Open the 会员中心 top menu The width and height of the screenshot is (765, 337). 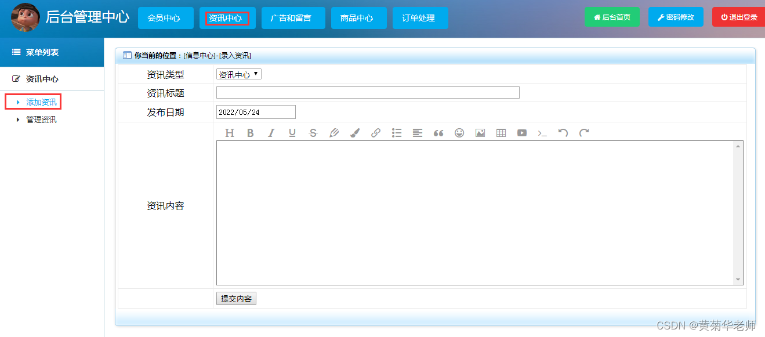pyautogui.click(x=165, y=18)
